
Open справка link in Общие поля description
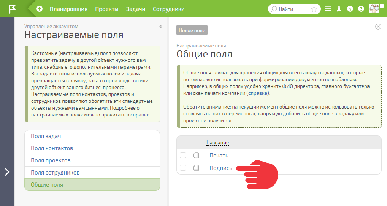258,93
